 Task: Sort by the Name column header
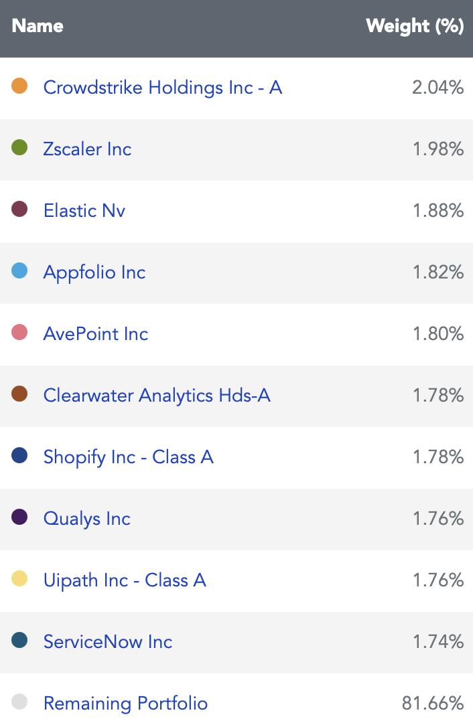[x=38, y=26]
